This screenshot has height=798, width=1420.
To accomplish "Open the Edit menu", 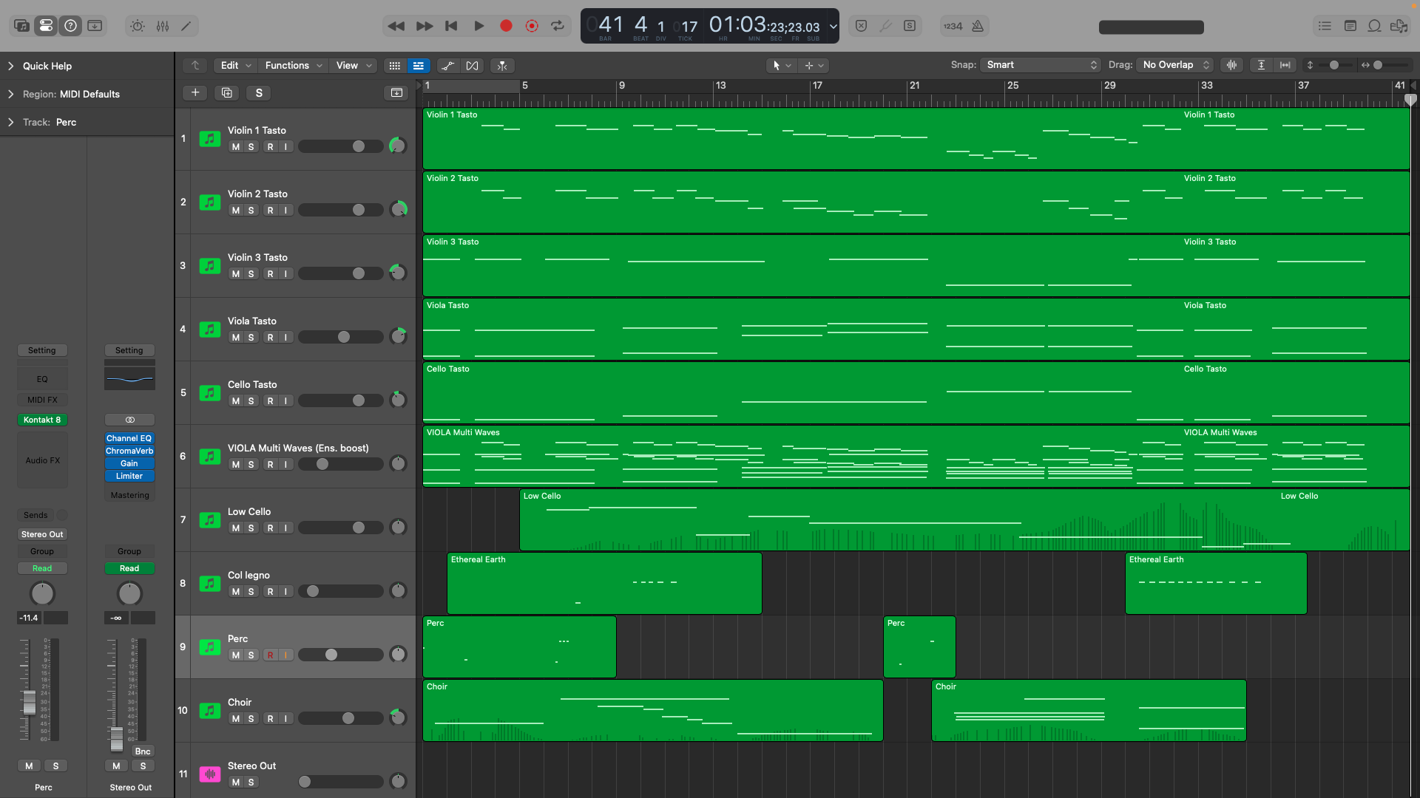I will [235, 66].
